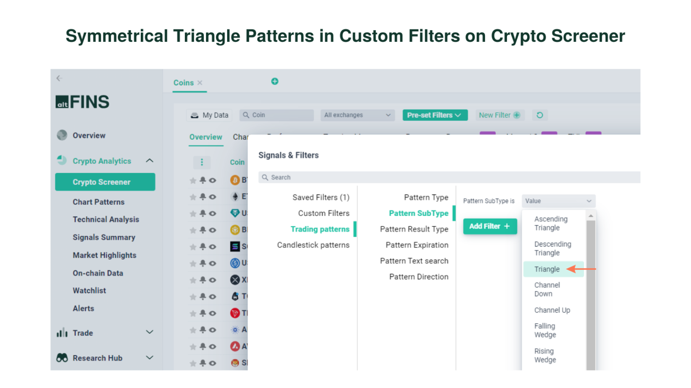The image size is (691, 388).
Task: Choose Triangle from the SubType list
Action: click(553, 269)
